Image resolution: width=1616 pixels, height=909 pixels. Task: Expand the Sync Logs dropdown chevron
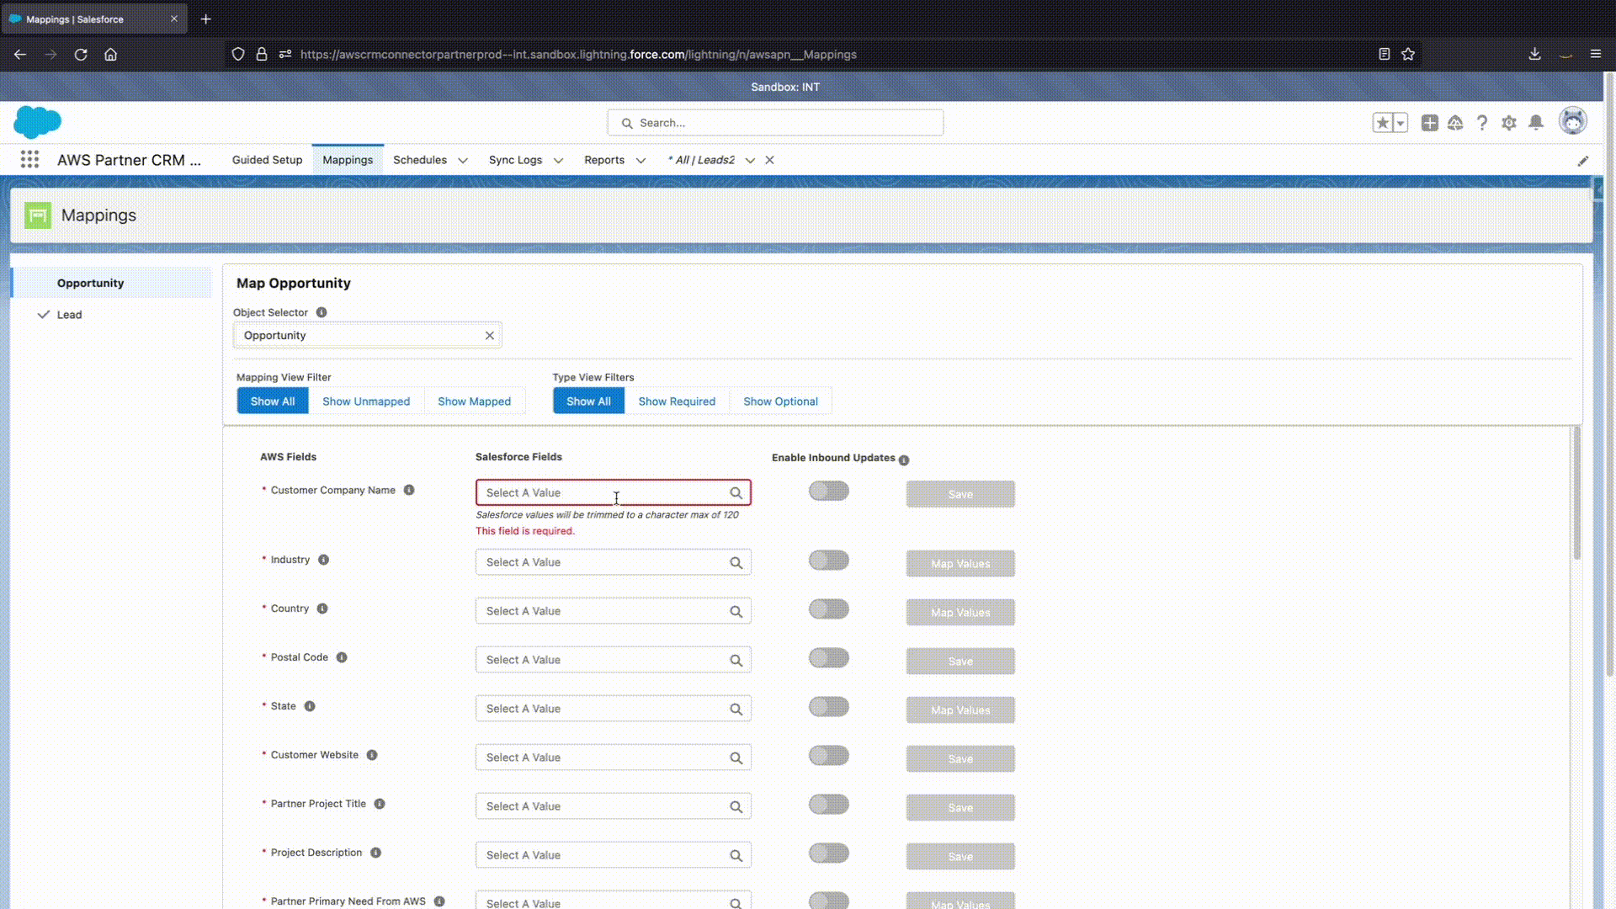coord(558,161)
